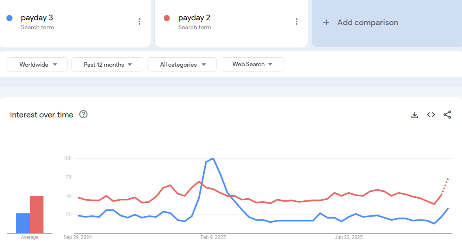Expand the Worldwide region dropdown
Image resolution: width=462 pixels, height=243 pixels.
coord(38,65)
